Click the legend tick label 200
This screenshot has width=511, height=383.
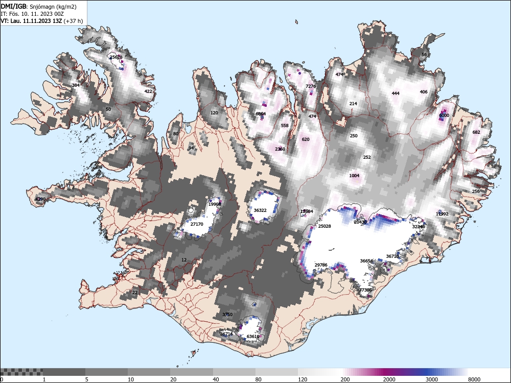(x=345, y=379)
